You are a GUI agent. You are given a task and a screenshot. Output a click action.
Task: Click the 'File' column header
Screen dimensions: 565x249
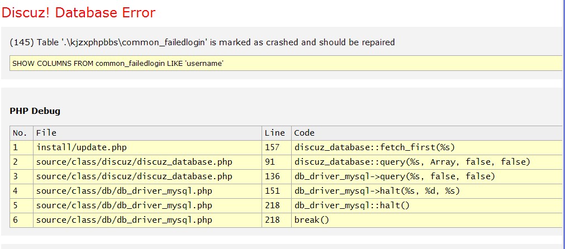[148, 133]
